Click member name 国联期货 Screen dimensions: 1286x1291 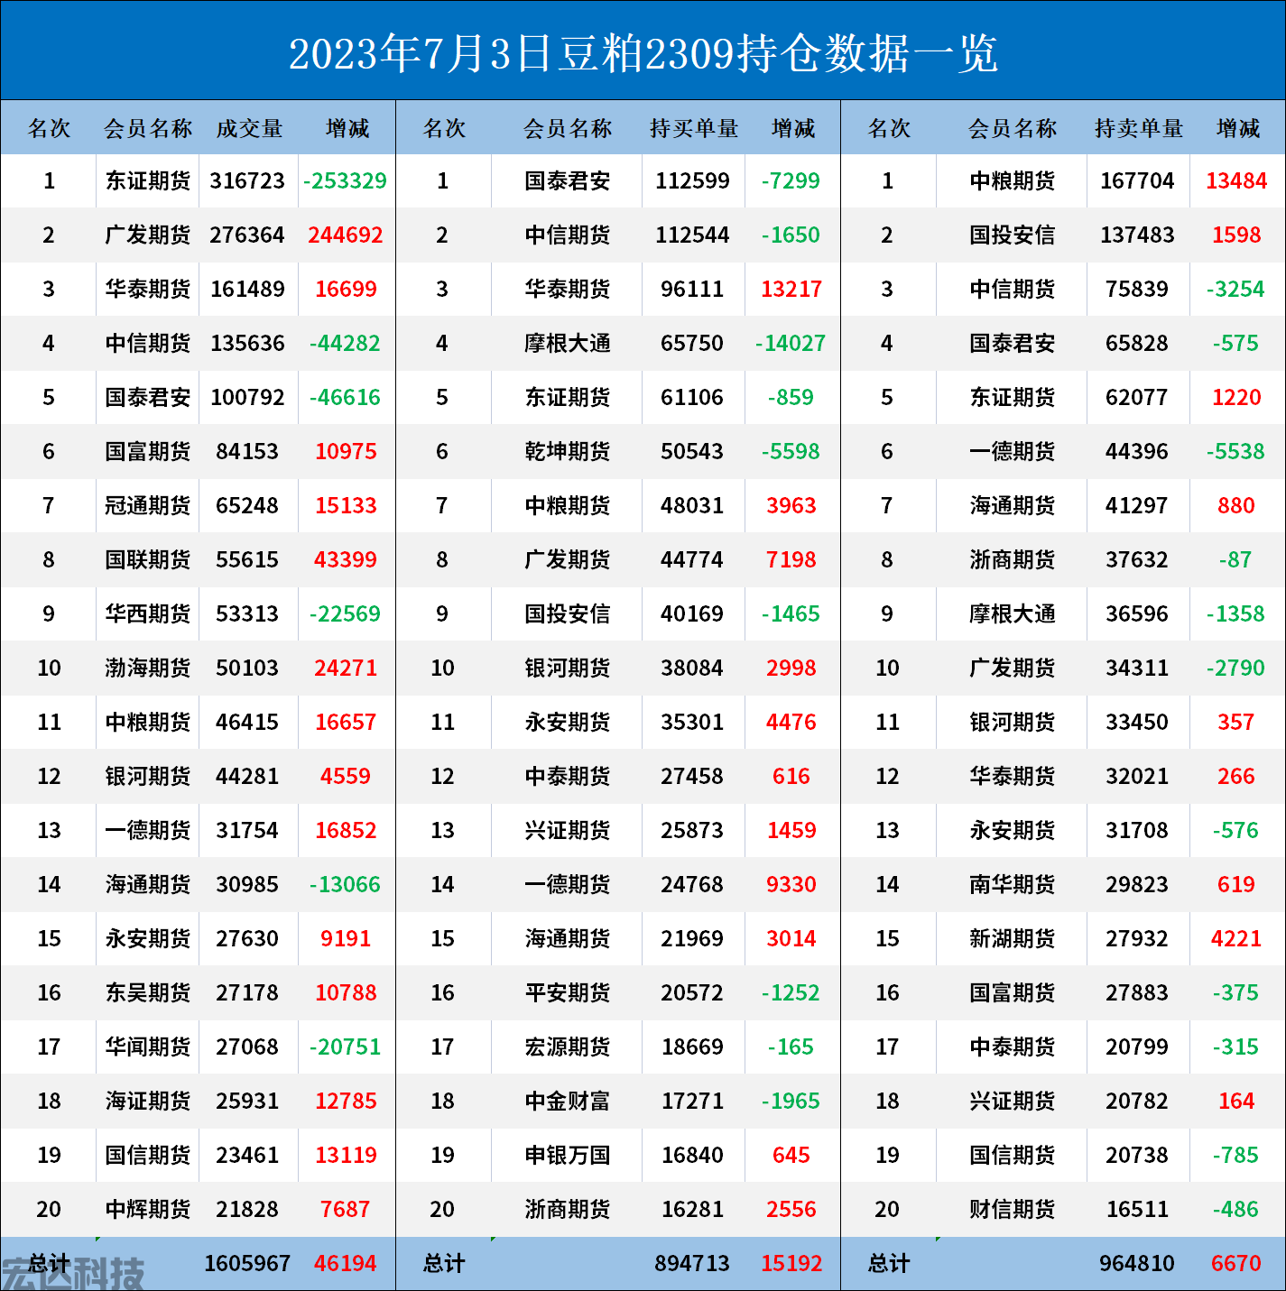148,559
